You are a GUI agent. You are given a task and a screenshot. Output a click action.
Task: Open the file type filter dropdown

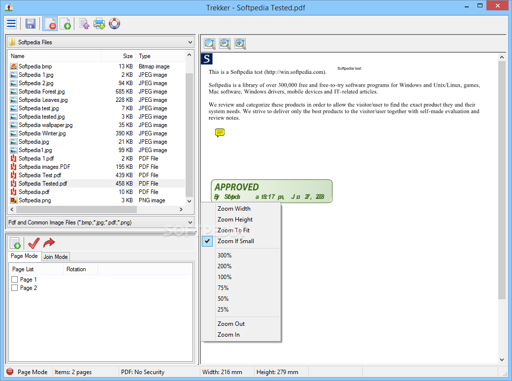[190, 222]
